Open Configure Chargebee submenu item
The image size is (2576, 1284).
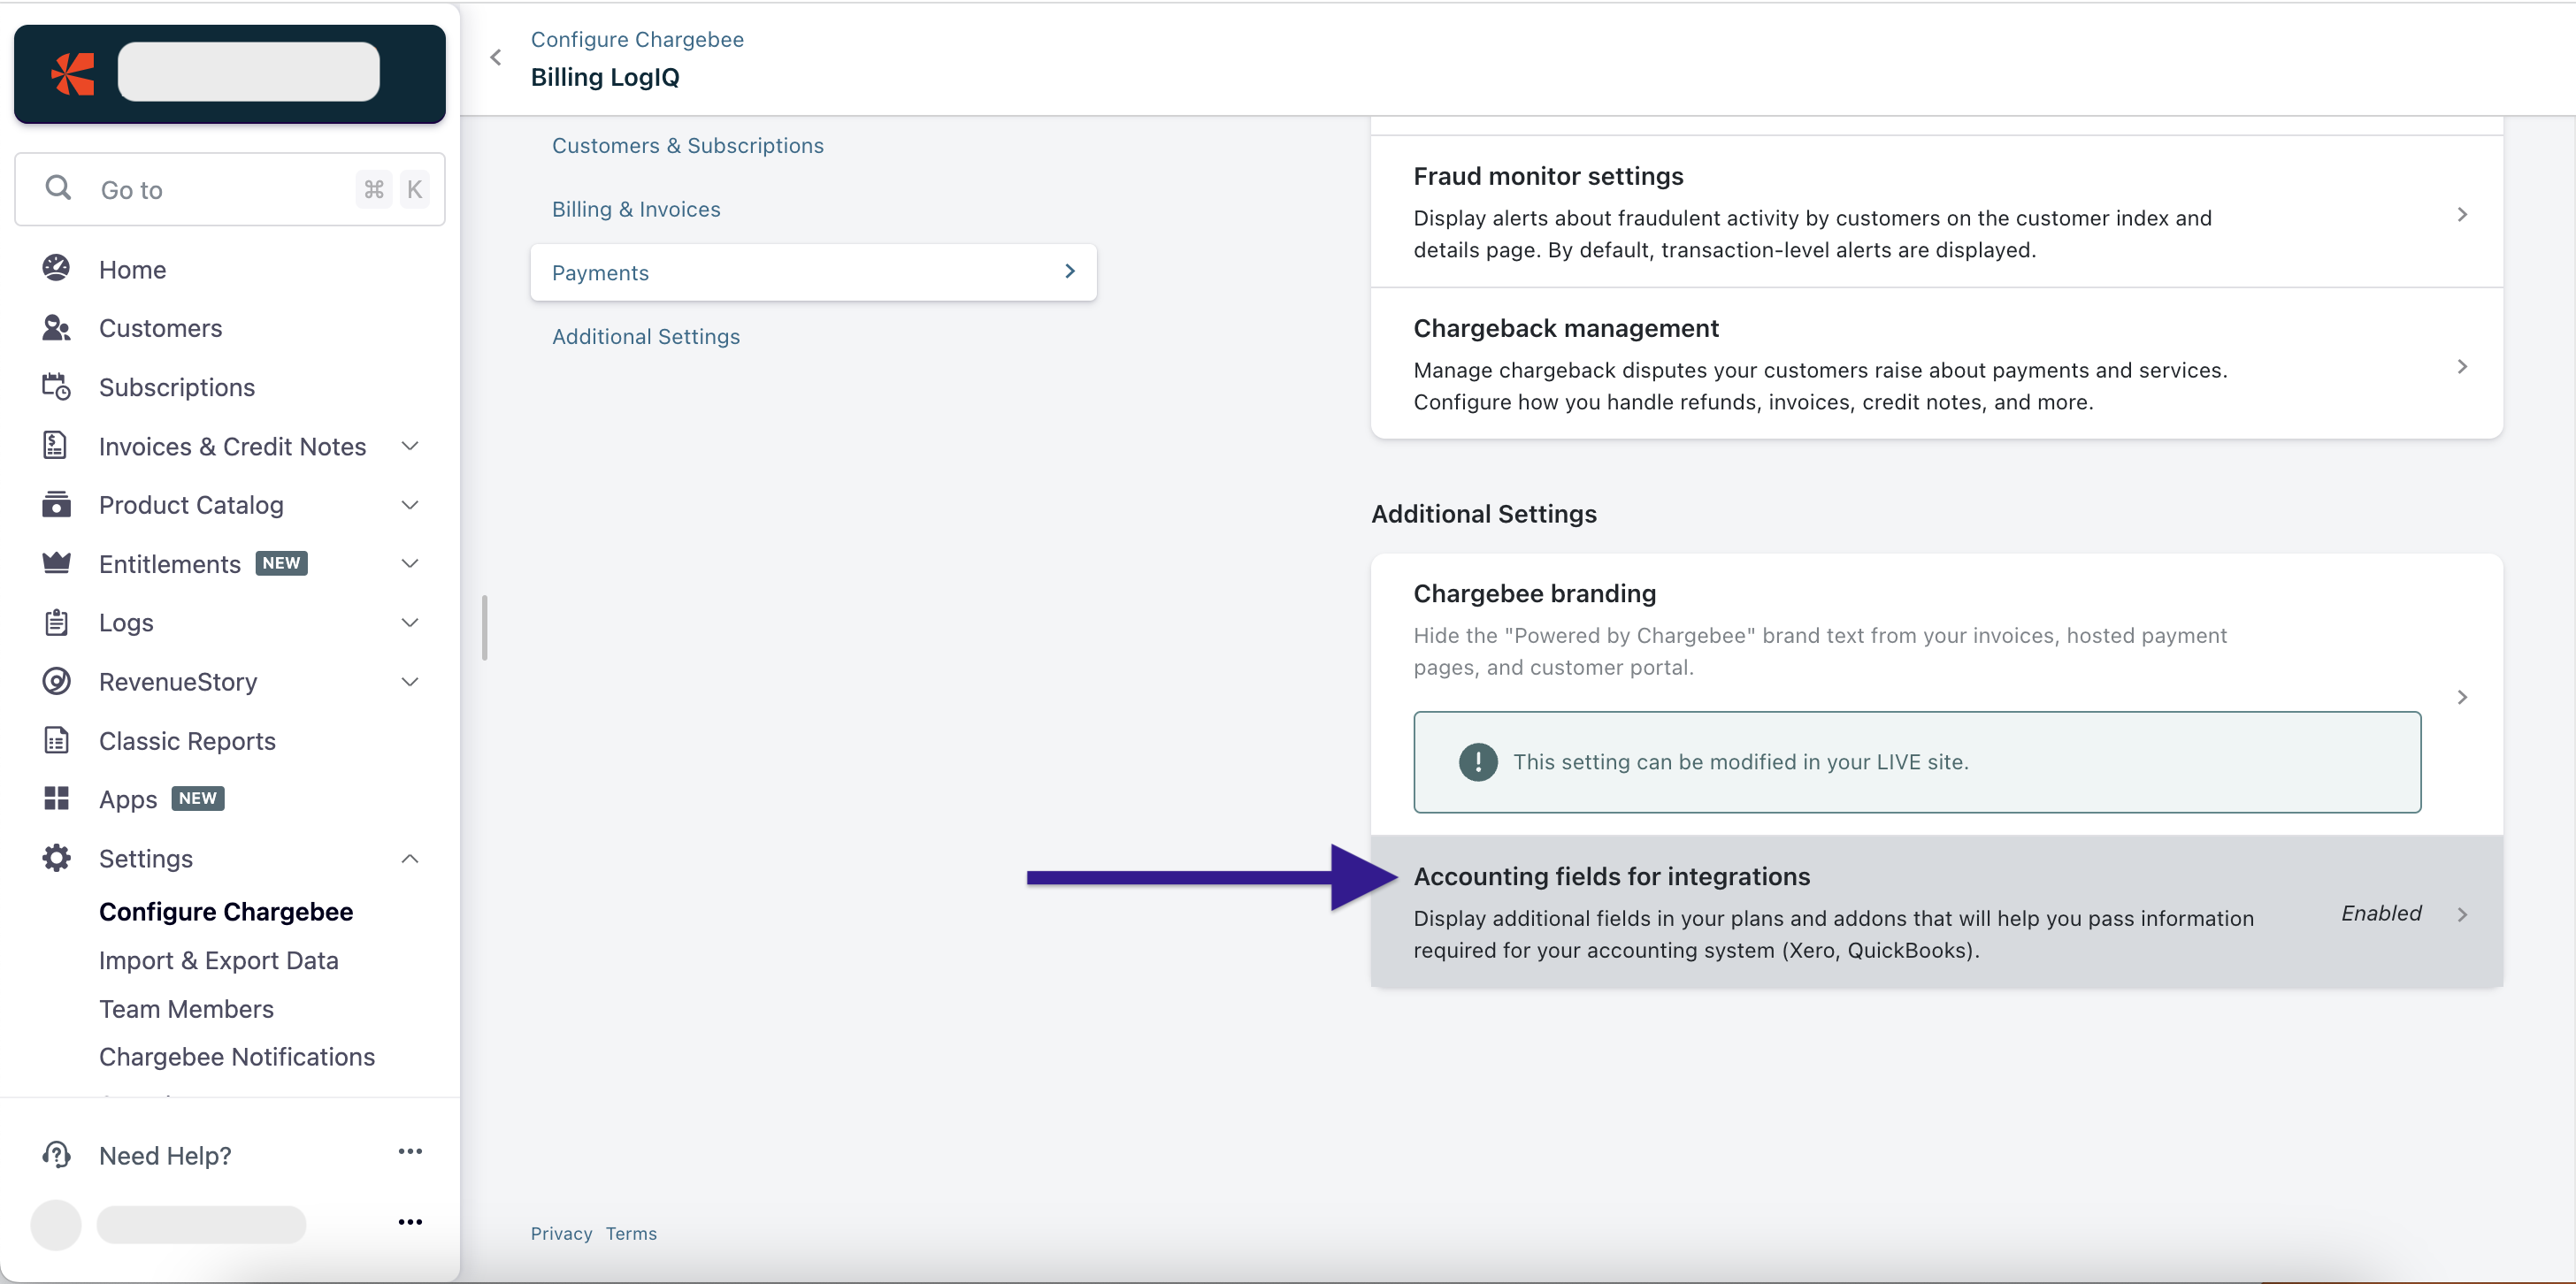[226, 911]
